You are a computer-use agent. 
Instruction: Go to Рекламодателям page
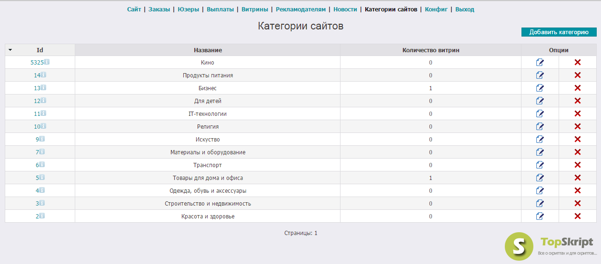click(x=301, y=9)
